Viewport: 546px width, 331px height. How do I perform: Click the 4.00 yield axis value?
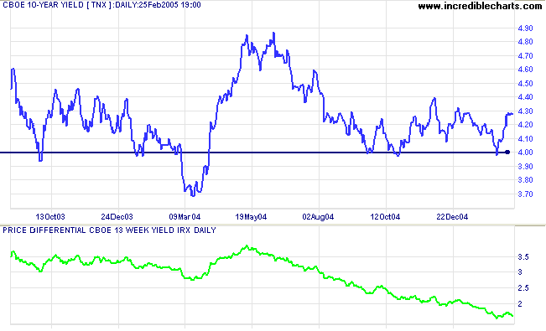point(526,153)
